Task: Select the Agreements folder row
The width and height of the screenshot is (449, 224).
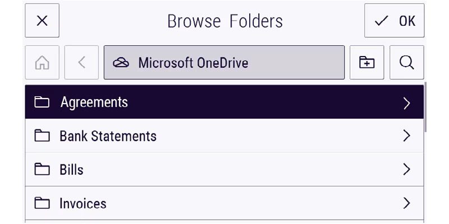Action: (224, 102)
